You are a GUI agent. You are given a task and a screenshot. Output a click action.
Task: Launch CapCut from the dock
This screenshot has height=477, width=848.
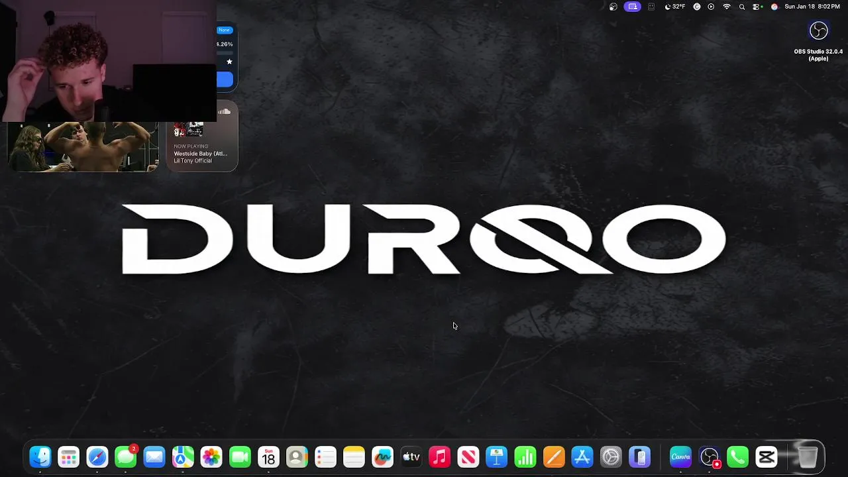[x=766, y=457]
